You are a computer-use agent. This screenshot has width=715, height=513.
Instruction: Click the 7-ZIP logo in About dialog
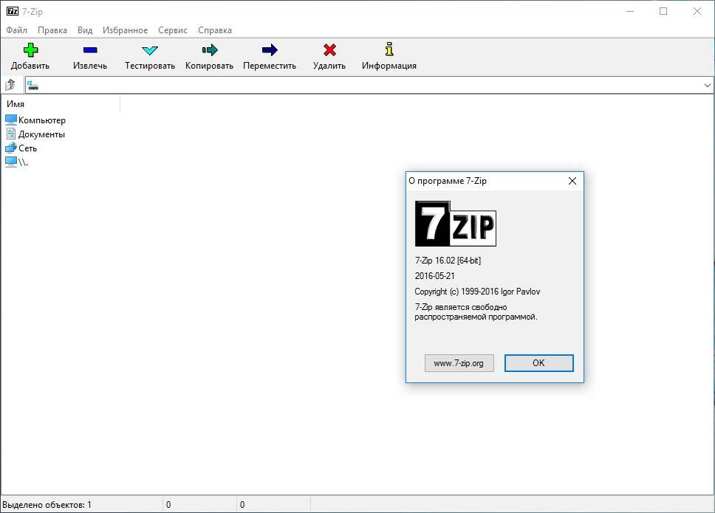(x=455, y=224)
